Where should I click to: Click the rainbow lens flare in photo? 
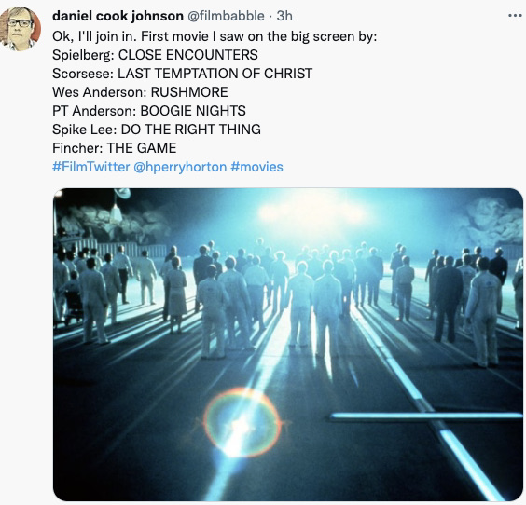tap(242, 422)
